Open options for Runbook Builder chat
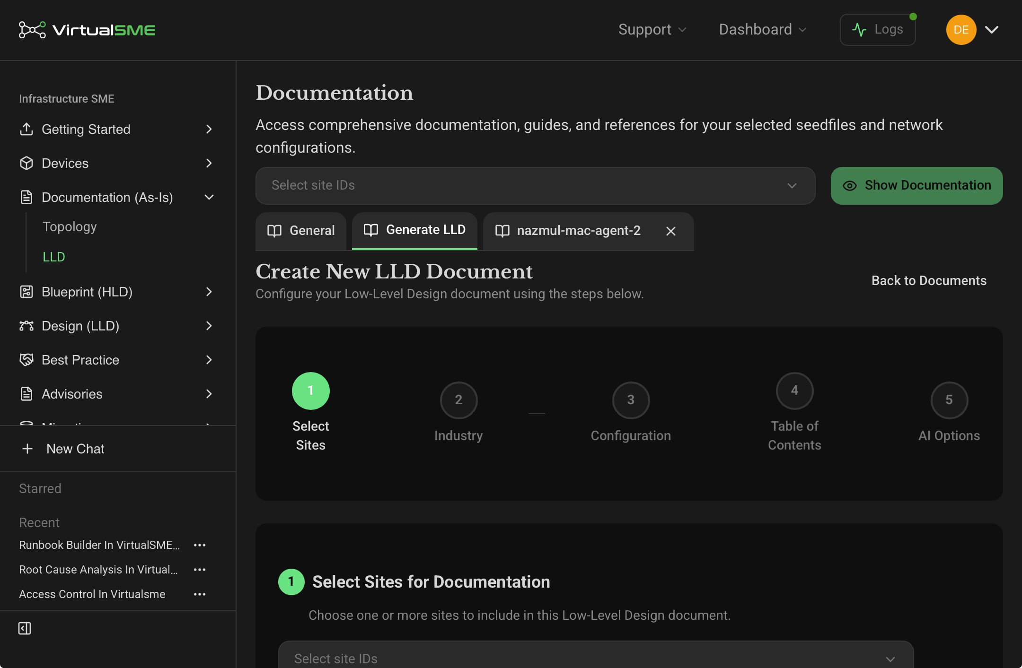This screenshot has width=1022, height=668. point(200,545)
